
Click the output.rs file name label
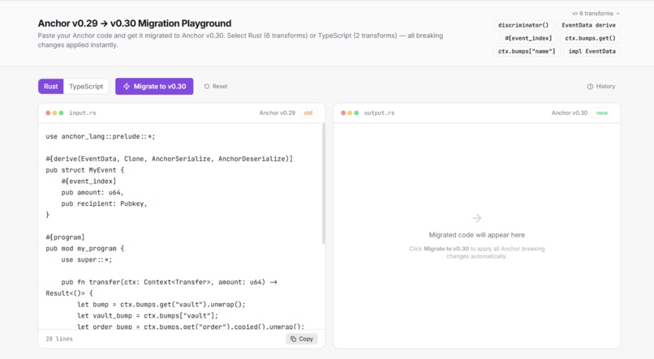tap(379, 113)
